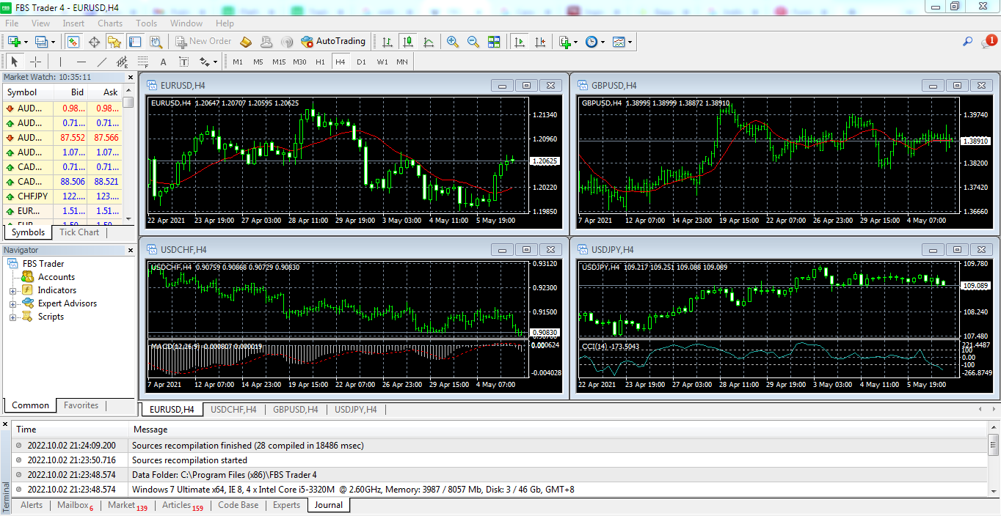
Task: Select the Equidistant Channel tool
Action: pos(123,62)
